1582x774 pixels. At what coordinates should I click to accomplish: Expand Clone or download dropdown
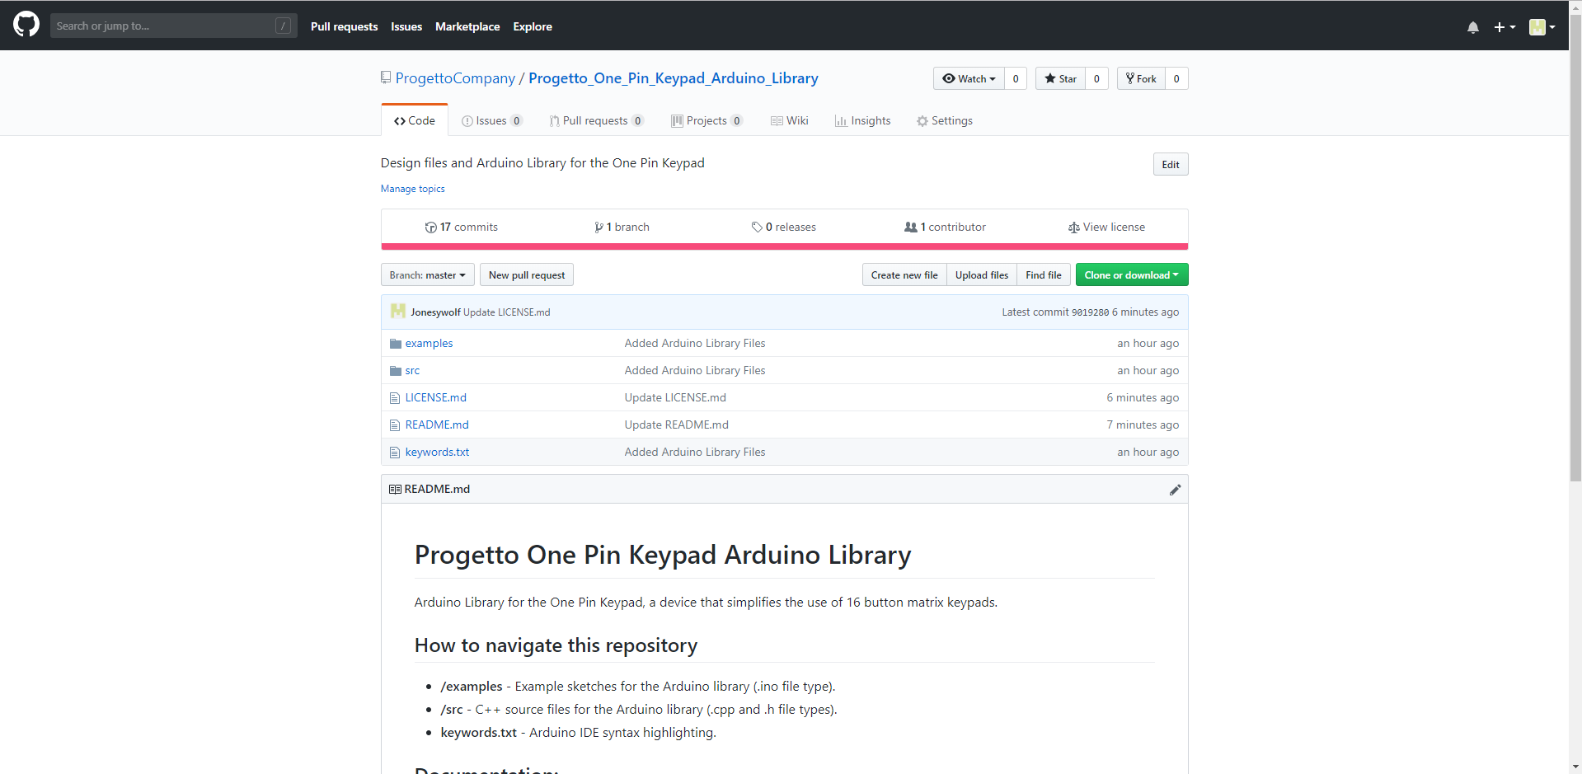(1132, 274)
